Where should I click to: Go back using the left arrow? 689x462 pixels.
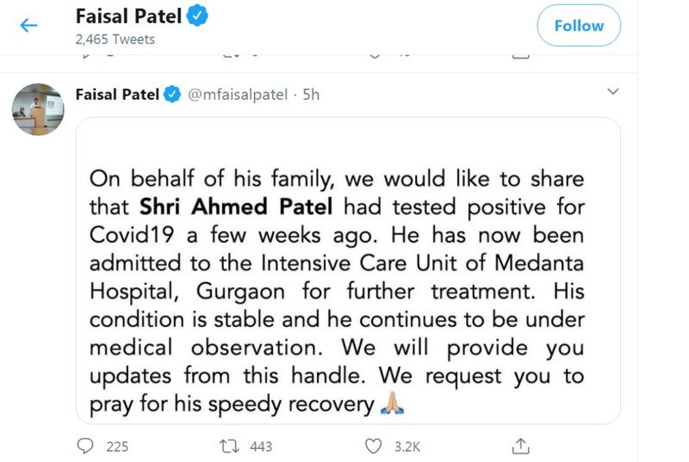[28, 25]
